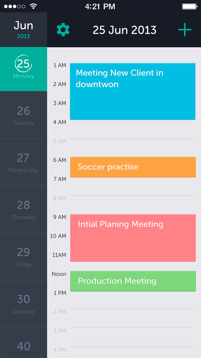Tap the plus icon to add event
The image size is (201, 358).
[185, 30]
